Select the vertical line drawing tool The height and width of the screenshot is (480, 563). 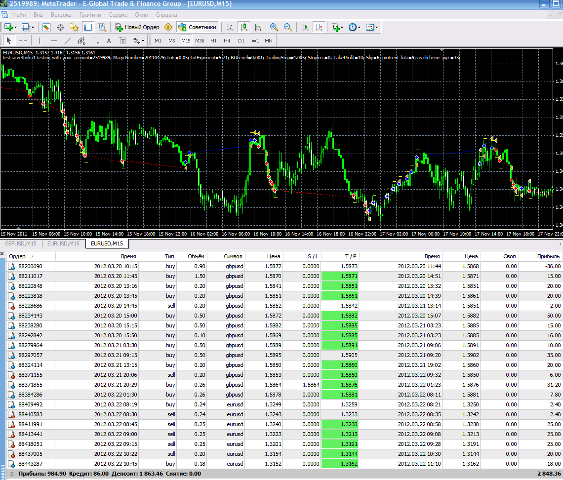(40, 40)
